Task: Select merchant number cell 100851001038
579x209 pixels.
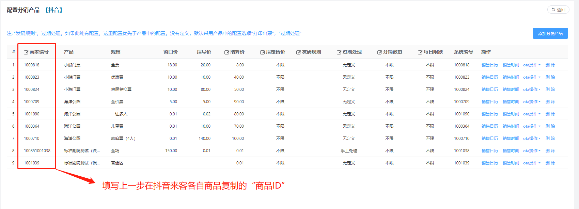Action: (x=37, y=151)
